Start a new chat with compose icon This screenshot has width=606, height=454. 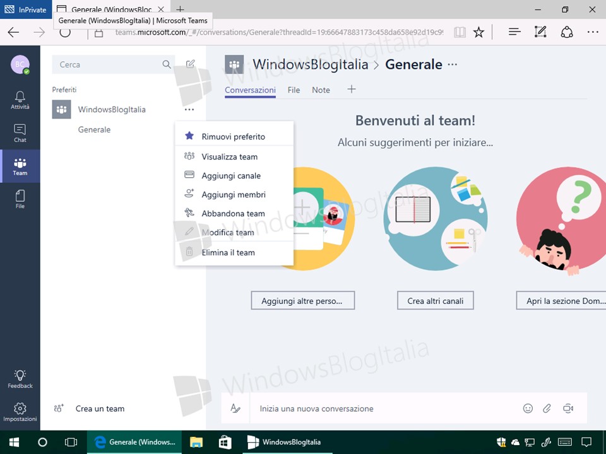pos(190,64)
